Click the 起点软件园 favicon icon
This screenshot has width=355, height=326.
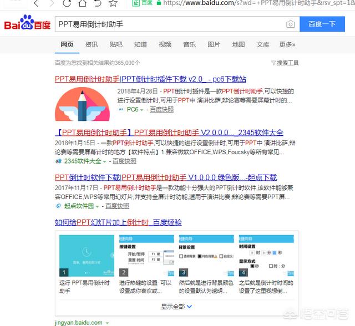(x=58, y=206)
